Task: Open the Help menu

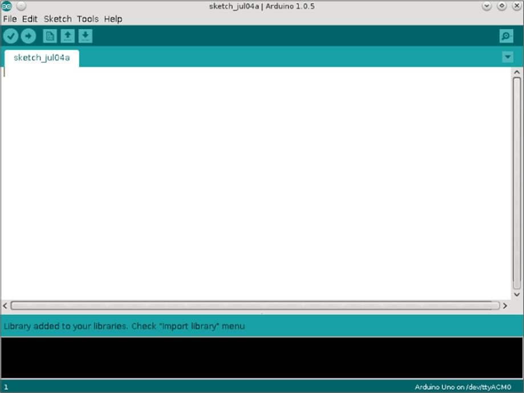Action: tap(113, 19)
